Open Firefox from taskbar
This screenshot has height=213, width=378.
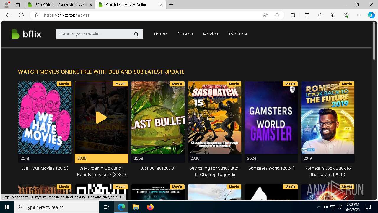pyautogui.click(x=150, y=207)
